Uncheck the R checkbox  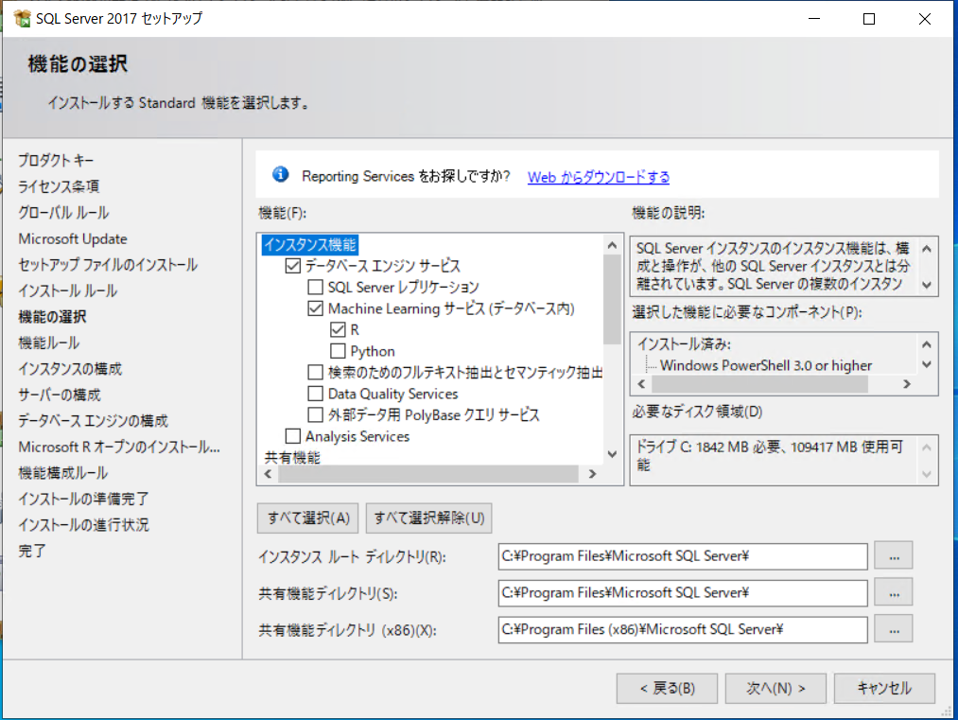coord(338,329)
